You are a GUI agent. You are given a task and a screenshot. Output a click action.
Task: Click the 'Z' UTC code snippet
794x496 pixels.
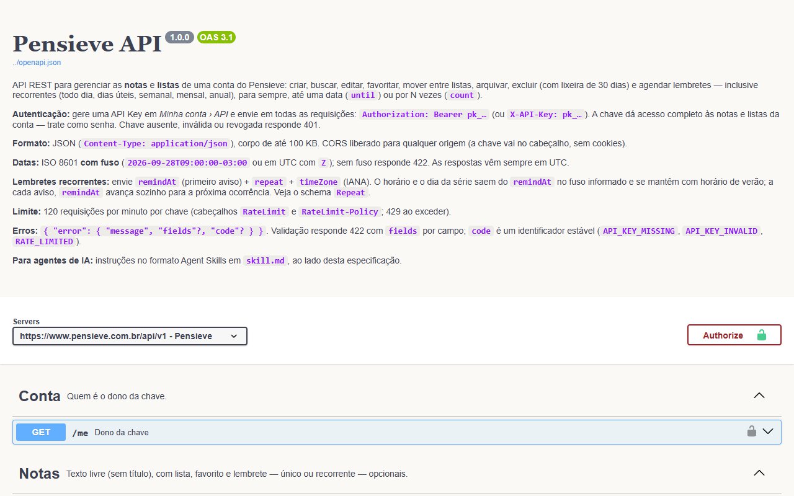tap(323, 163)
